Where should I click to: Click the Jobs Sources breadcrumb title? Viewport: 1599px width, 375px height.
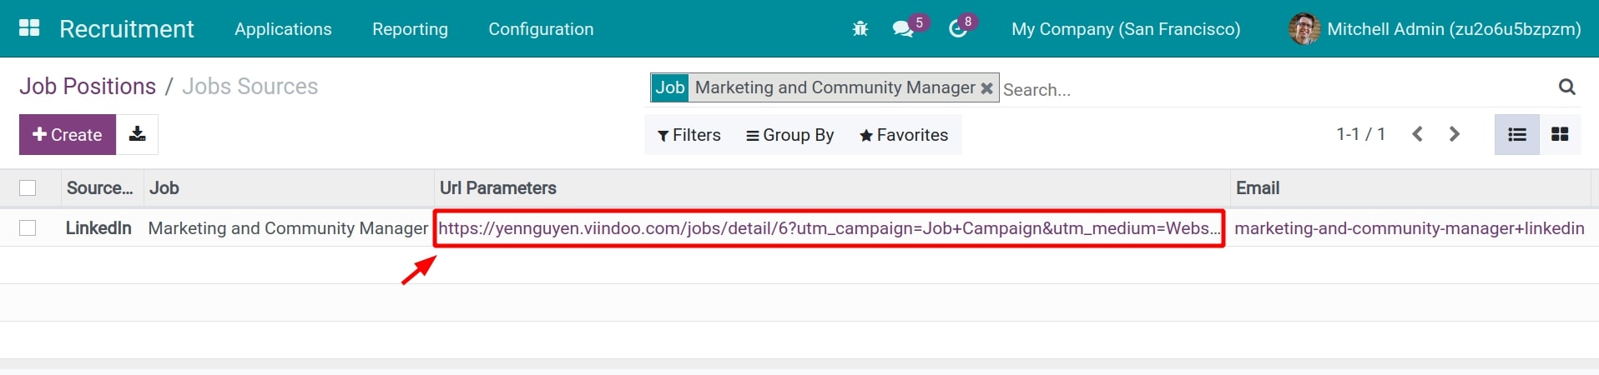pos(250,87)
